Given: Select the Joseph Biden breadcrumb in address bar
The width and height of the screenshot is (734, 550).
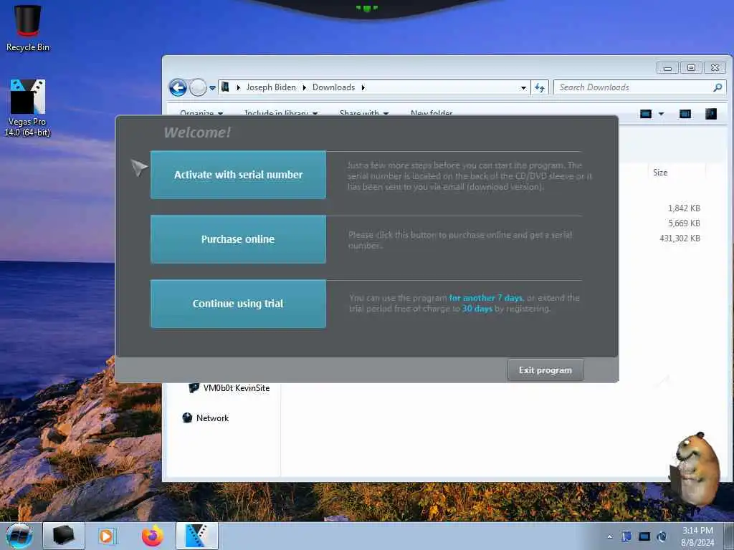Looking at the screenshot, I should pyautogui.click(x=271, y=87).
